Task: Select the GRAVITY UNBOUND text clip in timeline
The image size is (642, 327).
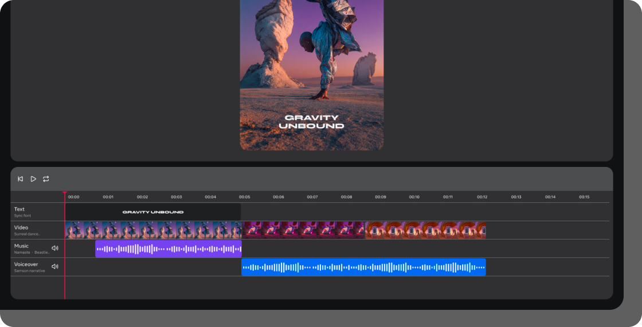Action: (152, 212)
